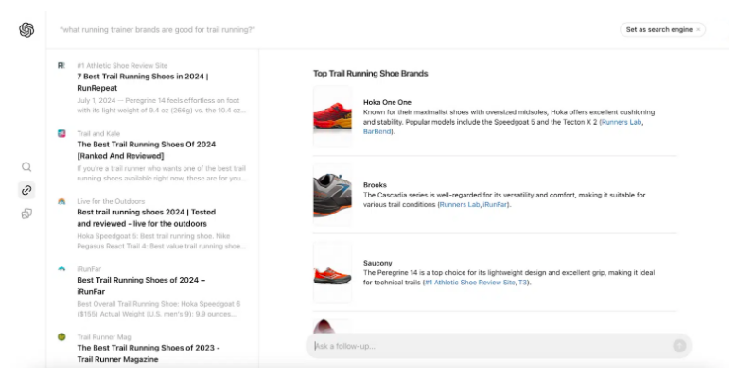Click 'Live for the Outdoors' source label
The image size is (754, 377).
pos(111,201)
